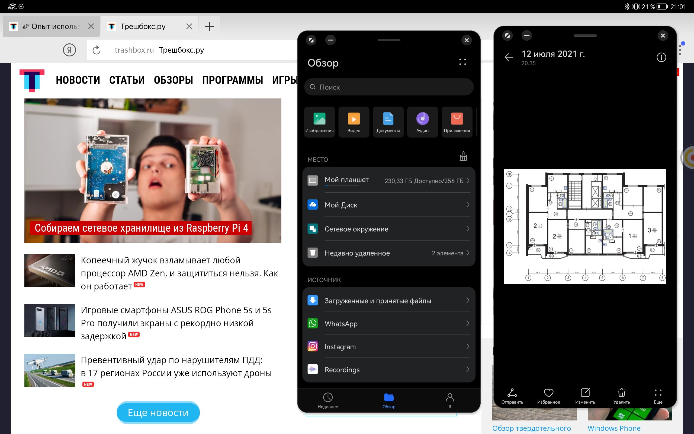The width and height of the screenshot is (694, 434).
Task: Tap the Отправить share icon
Action: pyautogui.click(x=512, y=396)
